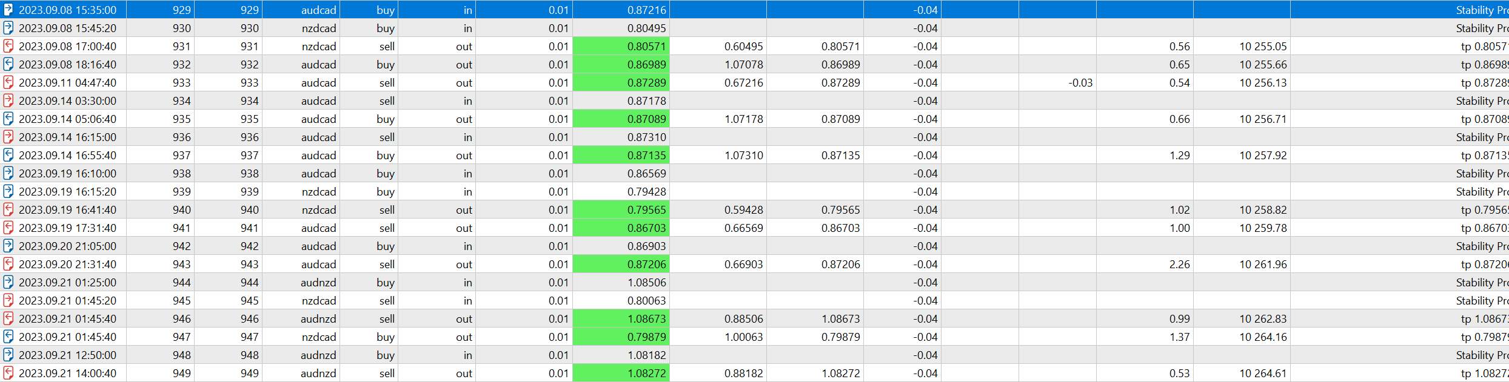Click price 0.87216 in the highlighted row

point(647,10)
